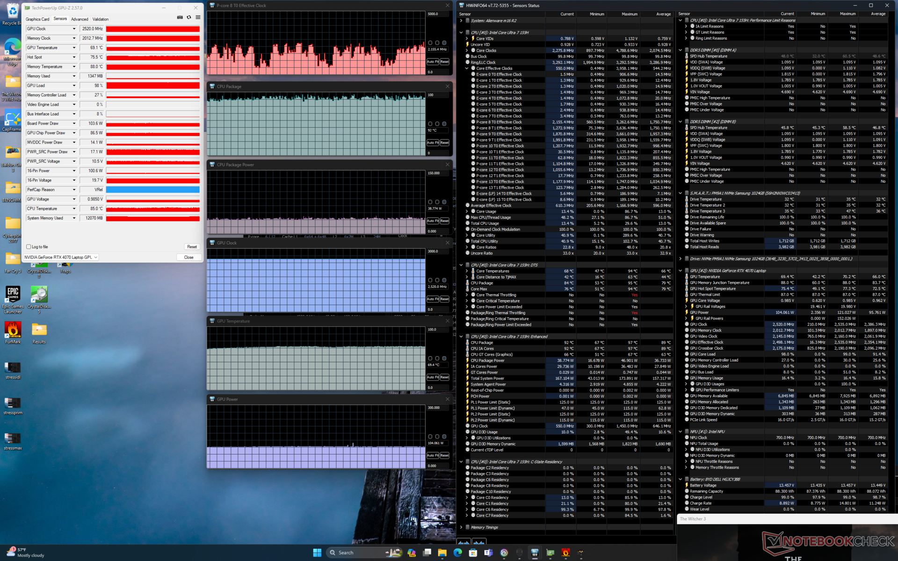Click the Microsoft Teams taskbar icon
Screen dimensions: 898x561
[488, 553]
